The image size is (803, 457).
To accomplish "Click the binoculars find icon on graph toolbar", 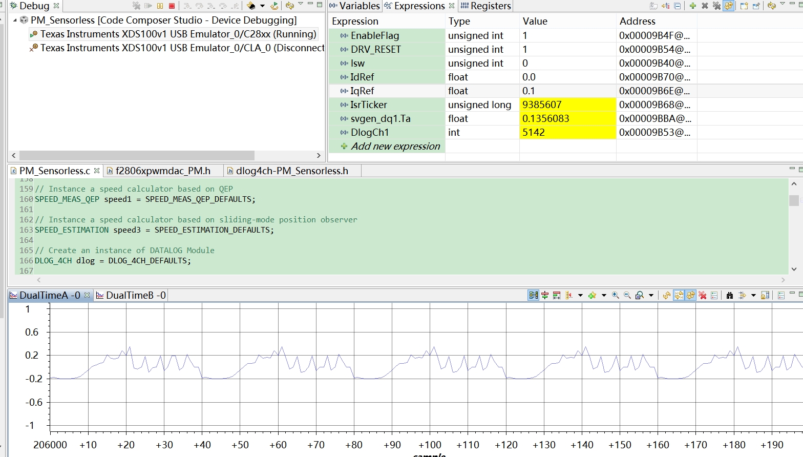I will (x=730, y=296).
